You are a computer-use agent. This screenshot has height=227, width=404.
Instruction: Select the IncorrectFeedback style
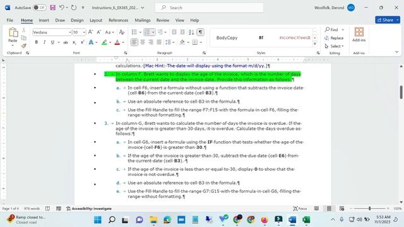coord(295,38)
